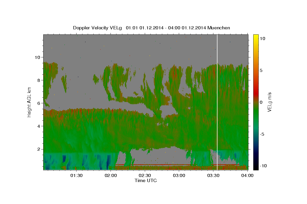Screen dimensions: 307x204
Task: Click the colorbar tick label "0"
Action: [x=261, y=102]
